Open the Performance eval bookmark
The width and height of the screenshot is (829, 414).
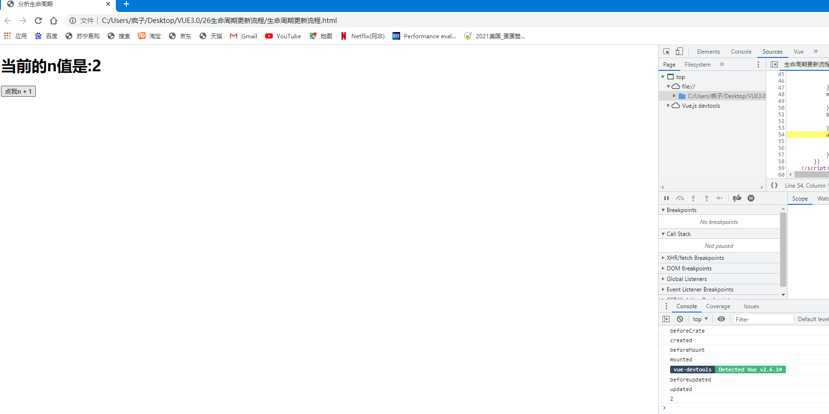click(425, 36)
